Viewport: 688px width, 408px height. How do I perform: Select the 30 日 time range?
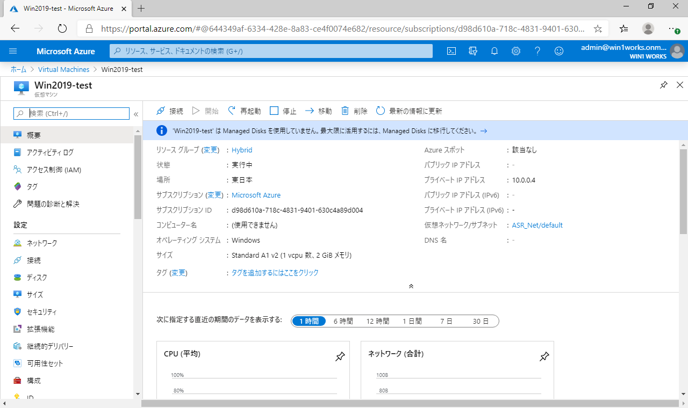click(x=481, y=321)
